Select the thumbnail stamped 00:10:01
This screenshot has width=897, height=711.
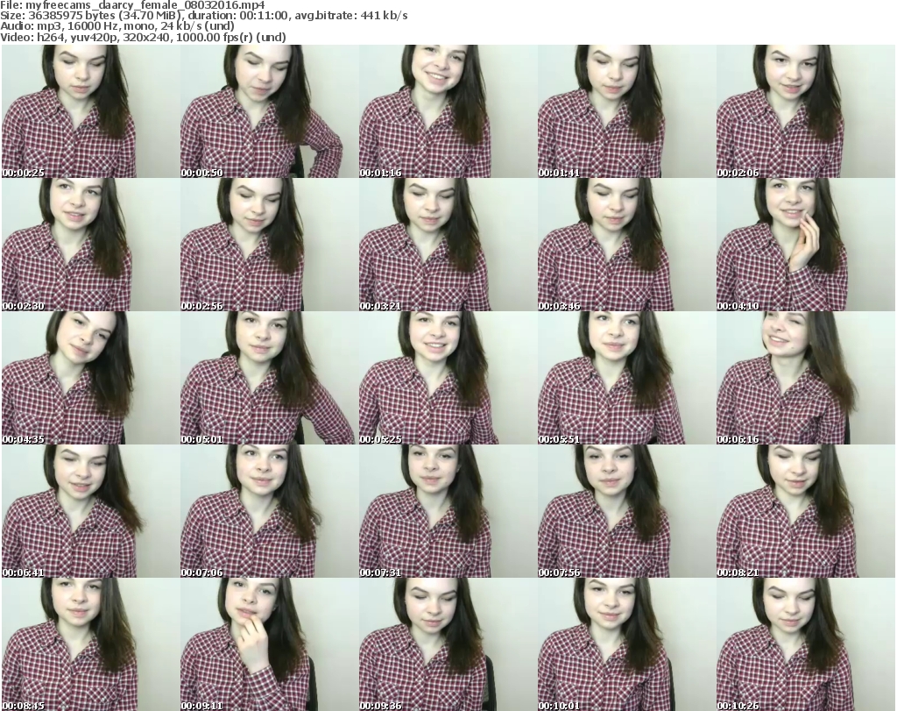coord(626,644)
